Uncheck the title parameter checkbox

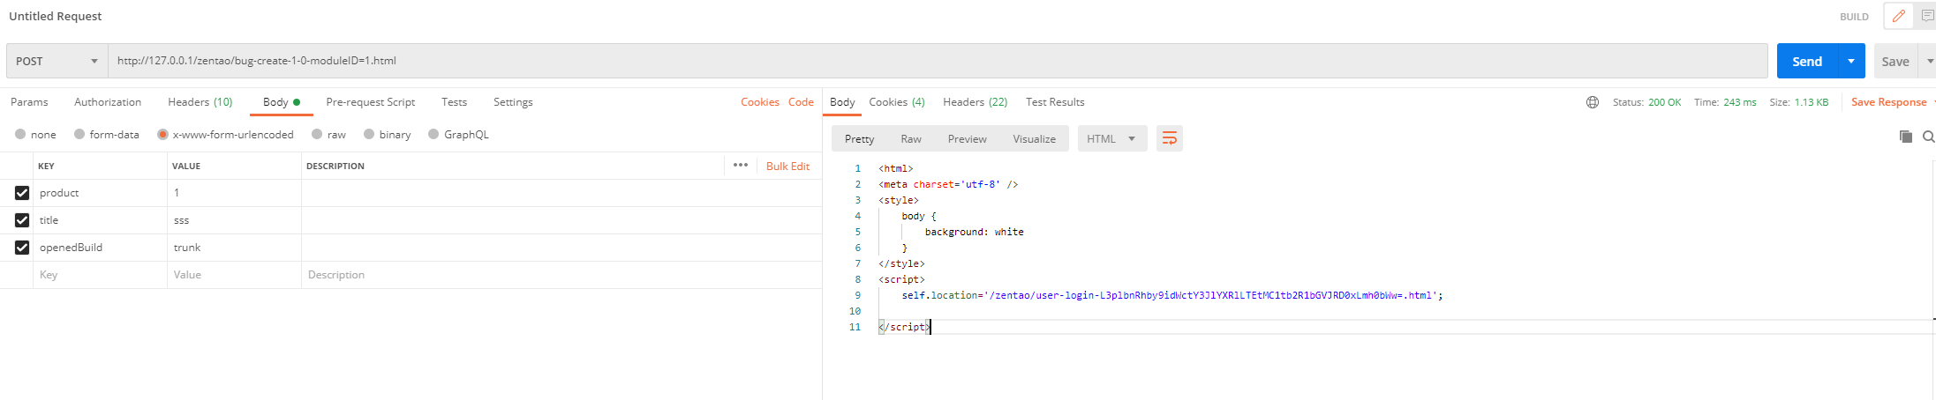[x=22, y=220]
